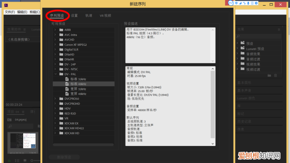The image size is (290, 163).
Task: Click the 视频效果 folder icon
Action: coord(242,64)
